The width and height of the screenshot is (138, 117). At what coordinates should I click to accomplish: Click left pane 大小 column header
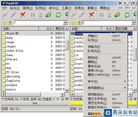46,29
